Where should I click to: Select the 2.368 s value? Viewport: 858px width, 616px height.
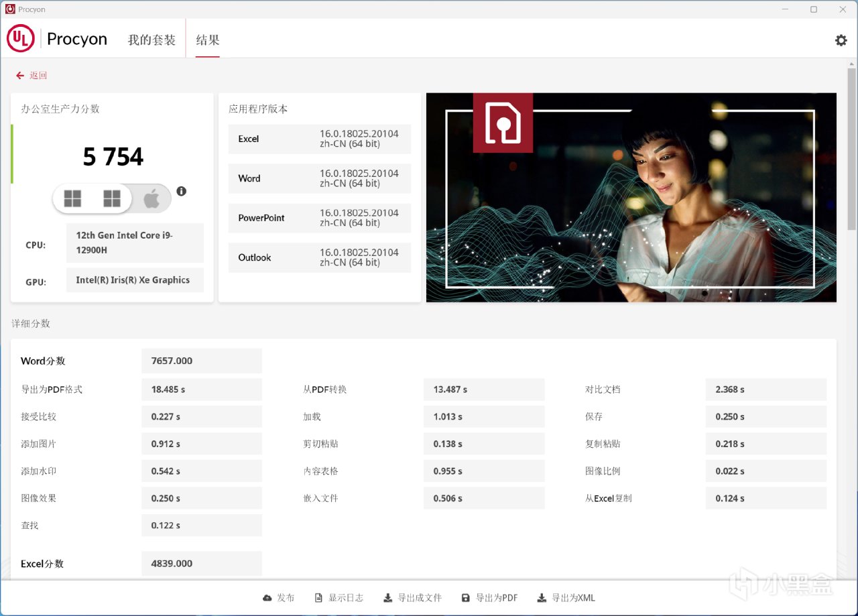pyautogui.click(x=730, y=389)
